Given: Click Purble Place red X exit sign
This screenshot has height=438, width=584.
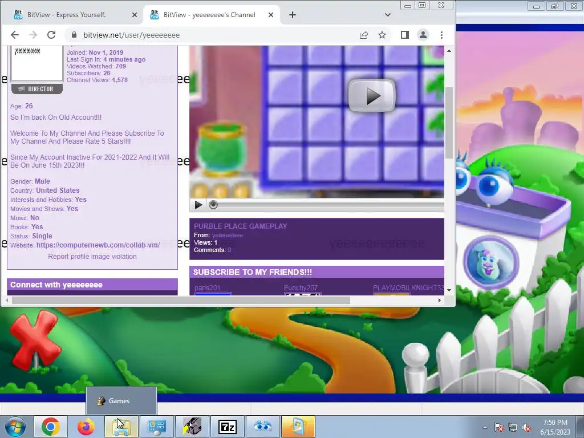Looking at the screenshot, I should [x=35, y=339].
